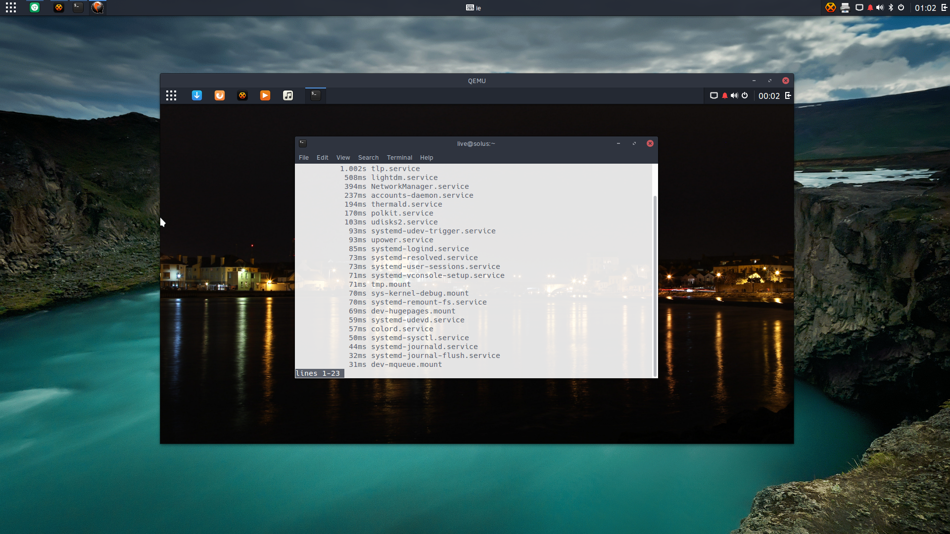950x534 pixels.
Task: Select the terminal task button in QEMU panel
Action: point(316,95)
